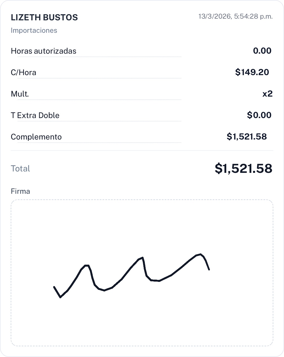This screenshot has height=357, width=284.
Task: Select the $149.20 hourly cost value
Action: 252,72
